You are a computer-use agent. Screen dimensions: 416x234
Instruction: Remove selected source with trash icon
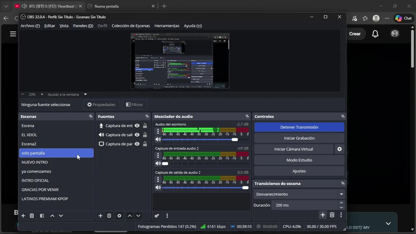pos(109,216)
